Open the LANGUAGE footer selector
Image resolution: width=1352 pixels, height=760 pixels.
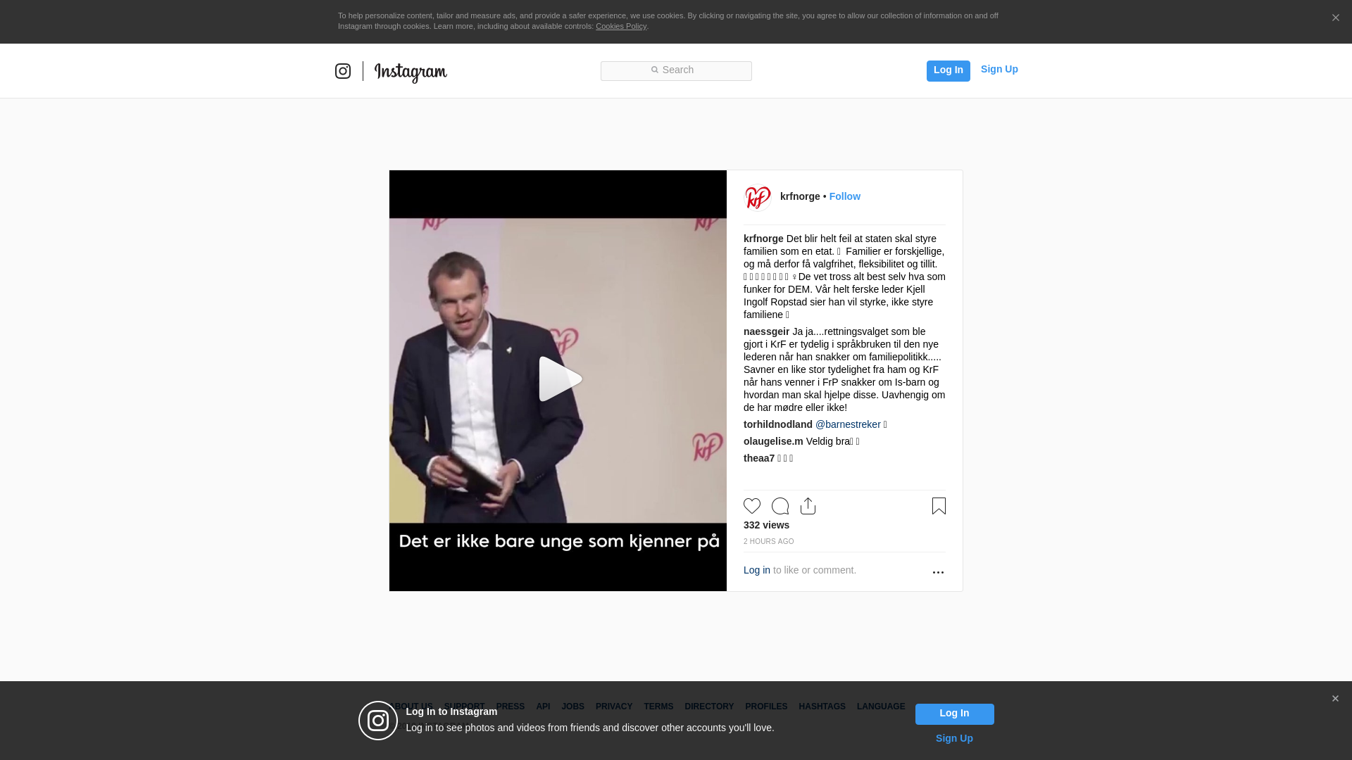881,707
